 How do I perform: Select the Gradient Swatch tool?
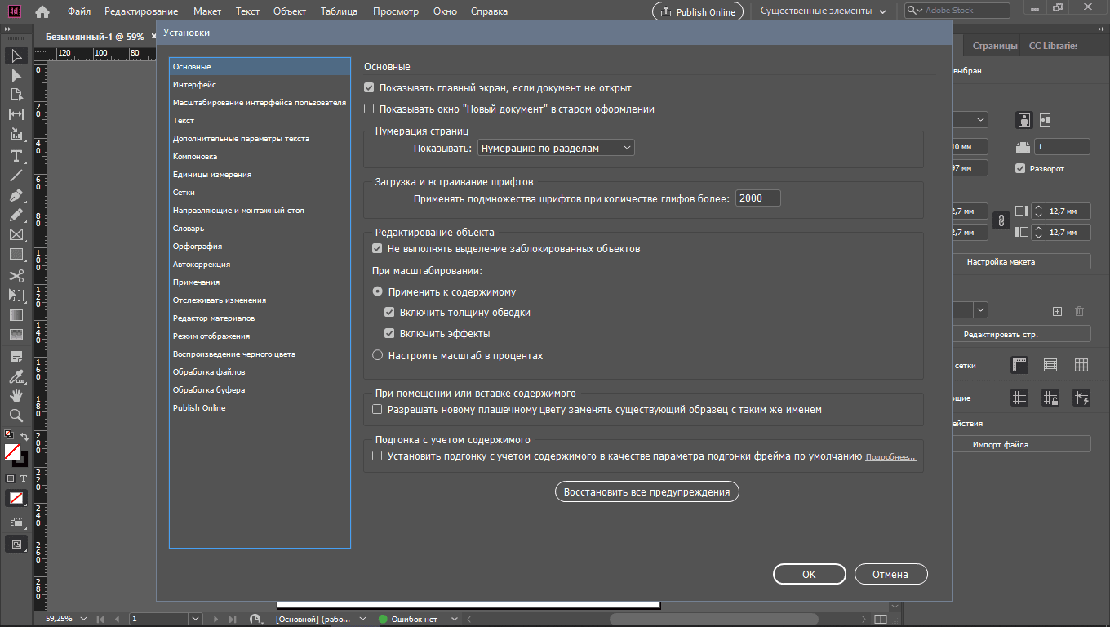click(x=16, y=314)
